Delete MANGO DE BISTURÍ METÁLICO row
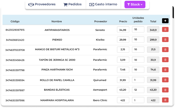Screen dimensions: 175x108 165,50
